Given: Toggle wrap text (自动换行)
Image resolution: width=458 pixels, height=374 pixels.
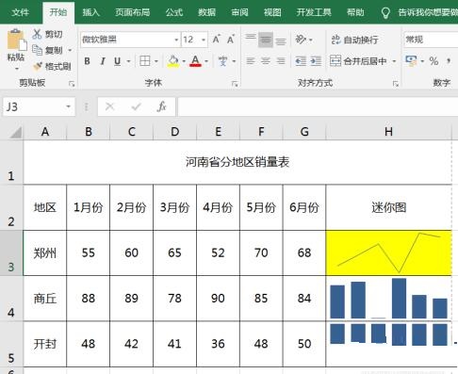Looking at the screenshot, I should tap(354, 40).
